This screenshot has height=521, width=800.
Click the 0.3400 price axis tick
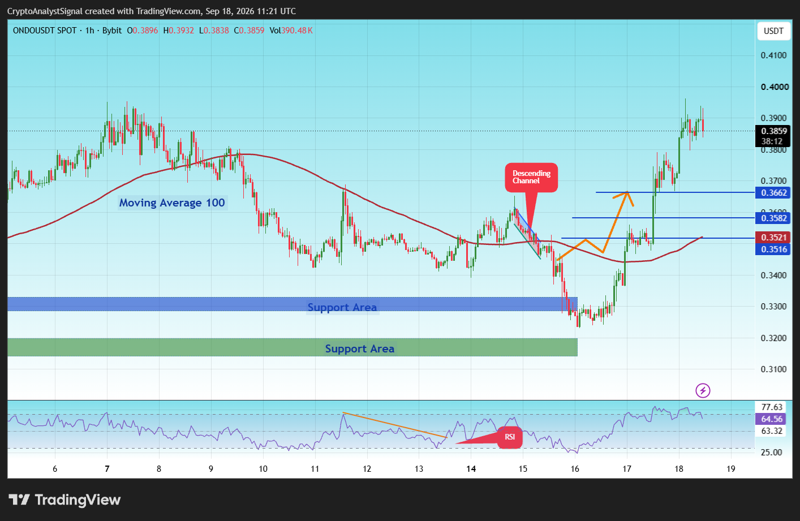[773, 275]
